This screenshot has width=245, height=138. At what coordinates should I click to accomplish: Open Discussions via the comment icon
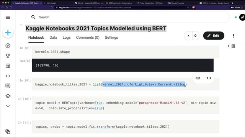(8, 86)
